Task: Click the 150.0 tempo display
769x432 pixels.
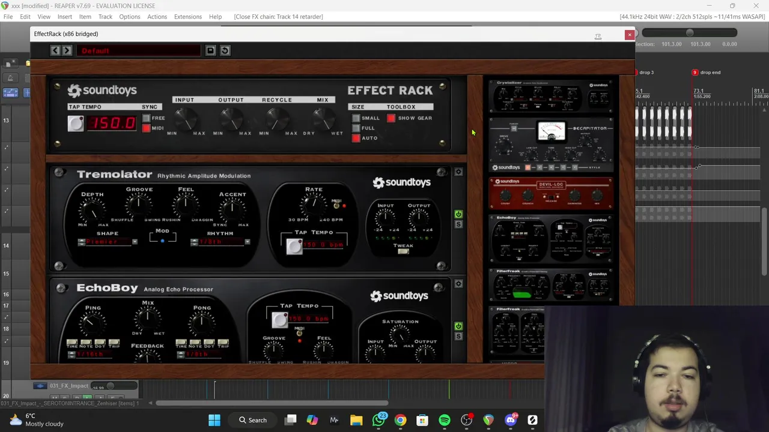Action: [x=112, y=123]
